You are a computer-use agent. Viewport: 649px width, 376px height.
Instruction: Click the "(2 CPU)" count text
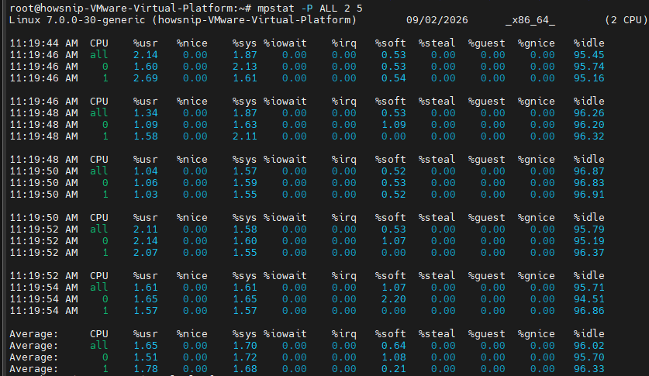(627, 20)
